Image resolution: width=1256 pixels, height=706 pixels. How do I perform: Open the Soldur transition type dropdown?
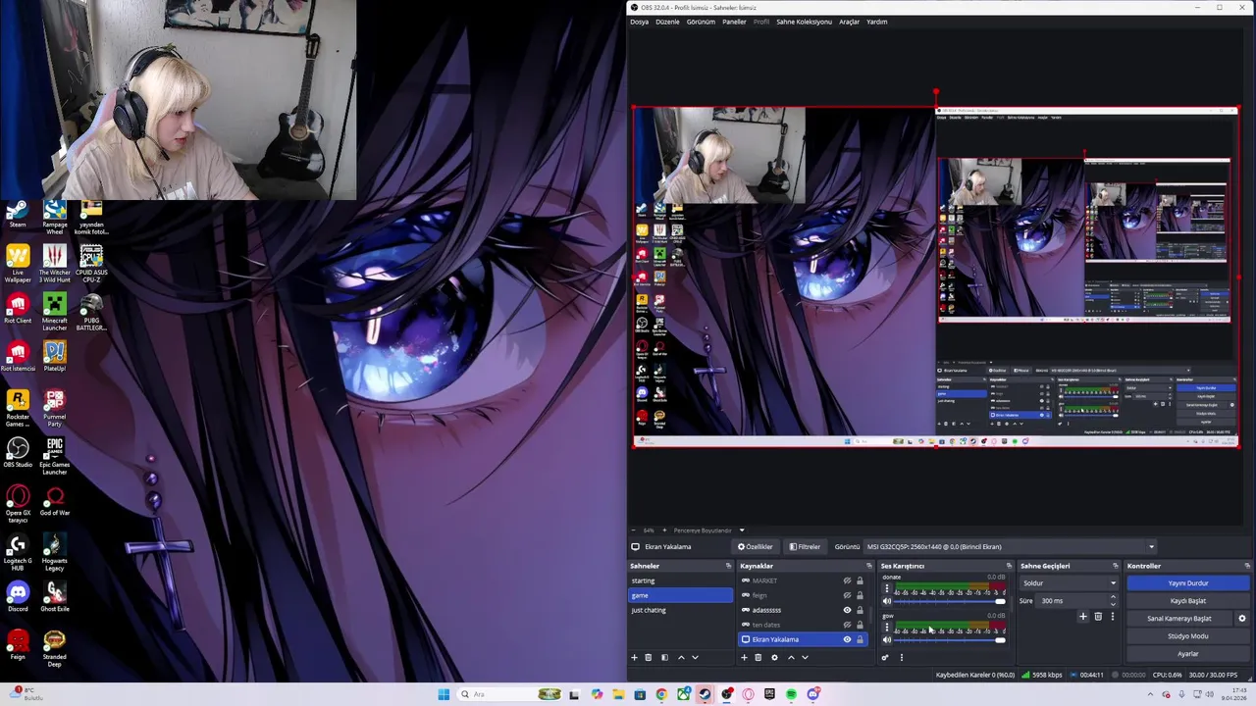1069,582
